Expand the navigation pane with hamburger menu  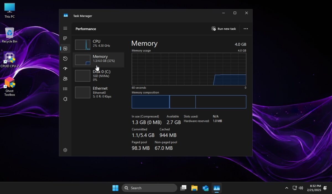(x=65, y=28)
